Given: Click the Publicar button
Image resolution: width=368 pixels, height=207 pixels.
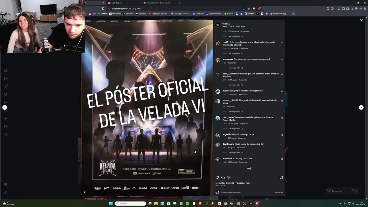Looking at the screenshot, I should click(x=279, y=192).
